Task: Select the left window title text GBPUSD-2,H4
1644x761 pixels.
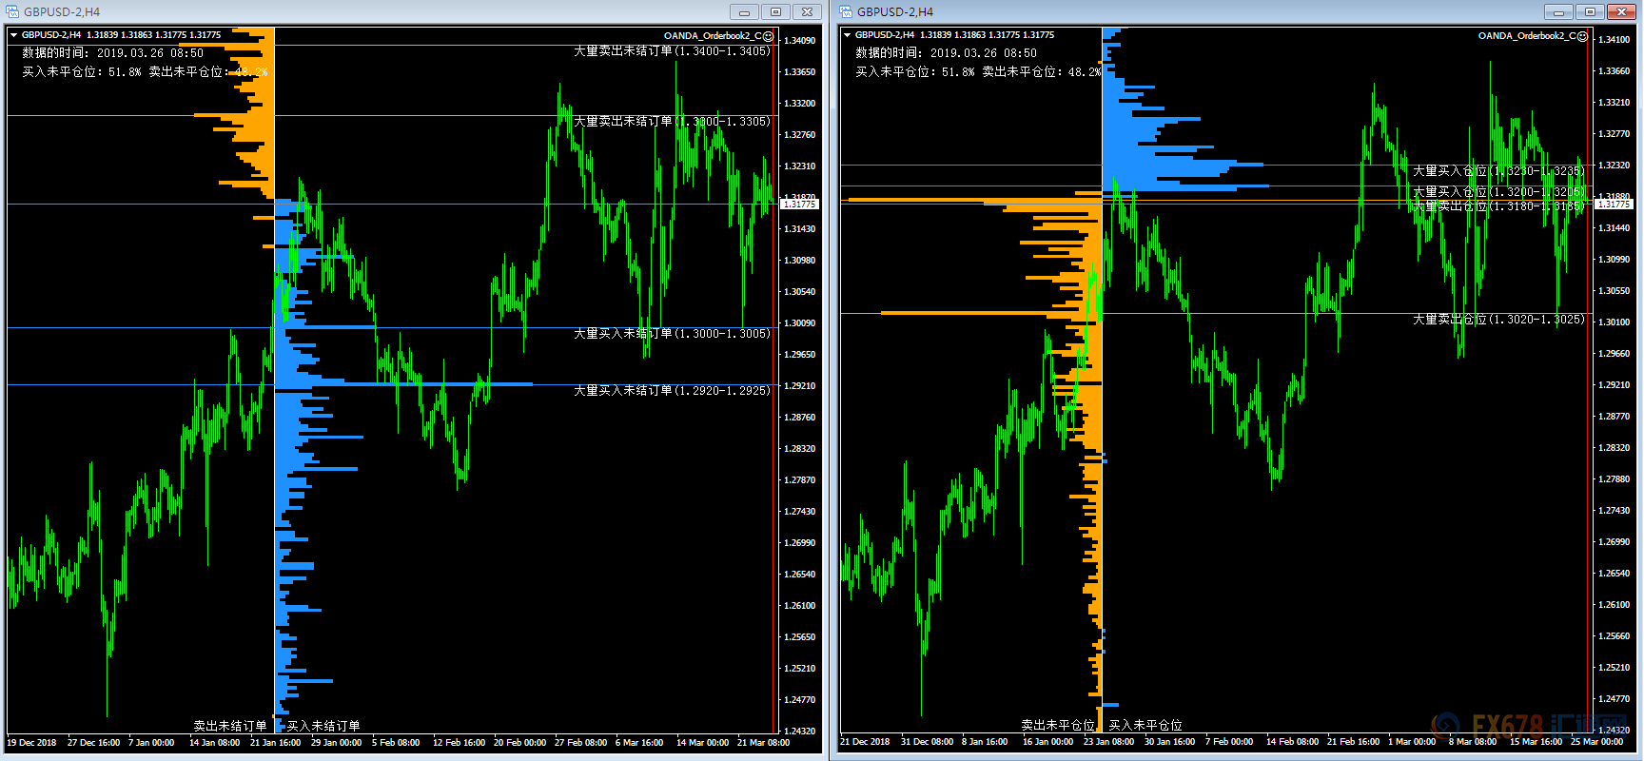Action: point(62,12)
